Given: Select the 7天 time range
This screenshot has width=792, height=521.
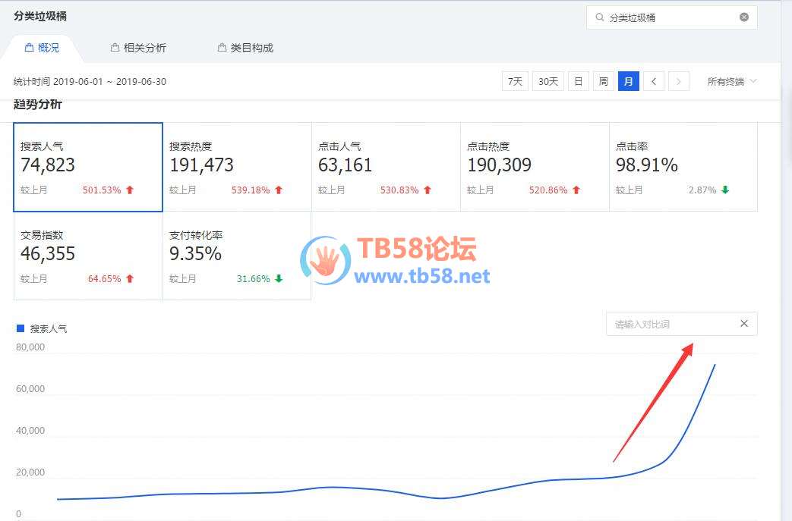Looking at the screenshot, I should coord(515,81).
